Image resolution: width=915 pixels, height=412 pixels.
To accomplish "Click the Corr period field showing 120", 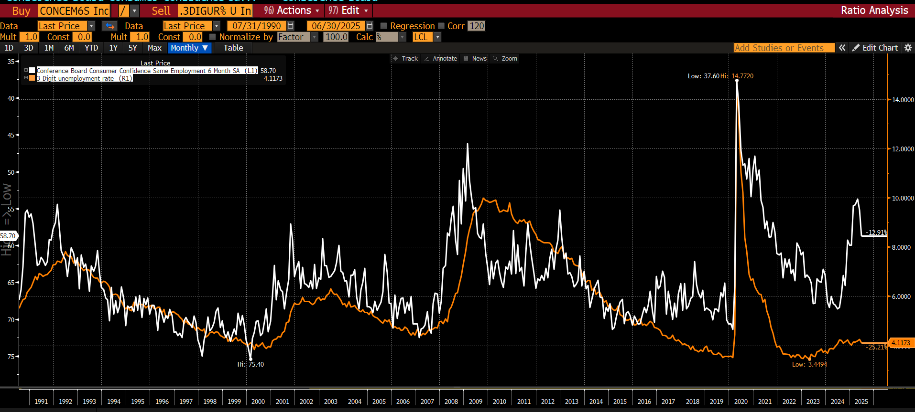I will [477, 26].
